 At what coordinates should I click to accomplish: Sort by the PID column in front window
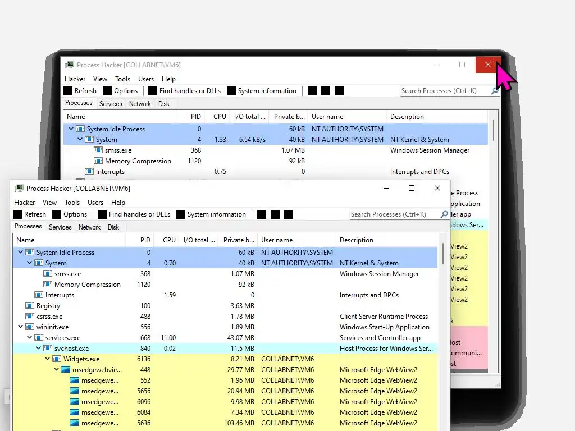click(139, 240)
